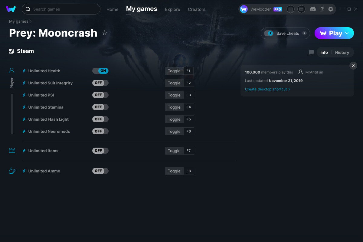
Task: Click lightning bolt beside Unlimited Health
Action: (24, 71)
